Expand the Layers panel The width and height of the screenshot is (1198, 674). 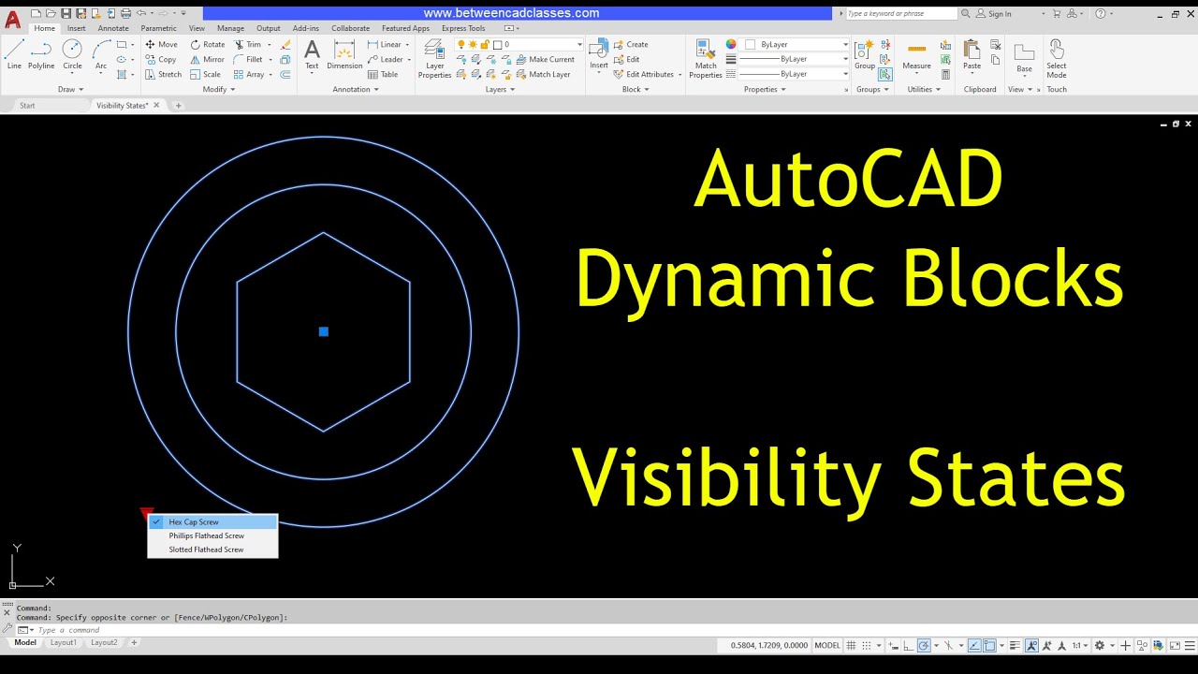(x=500, y=89)
